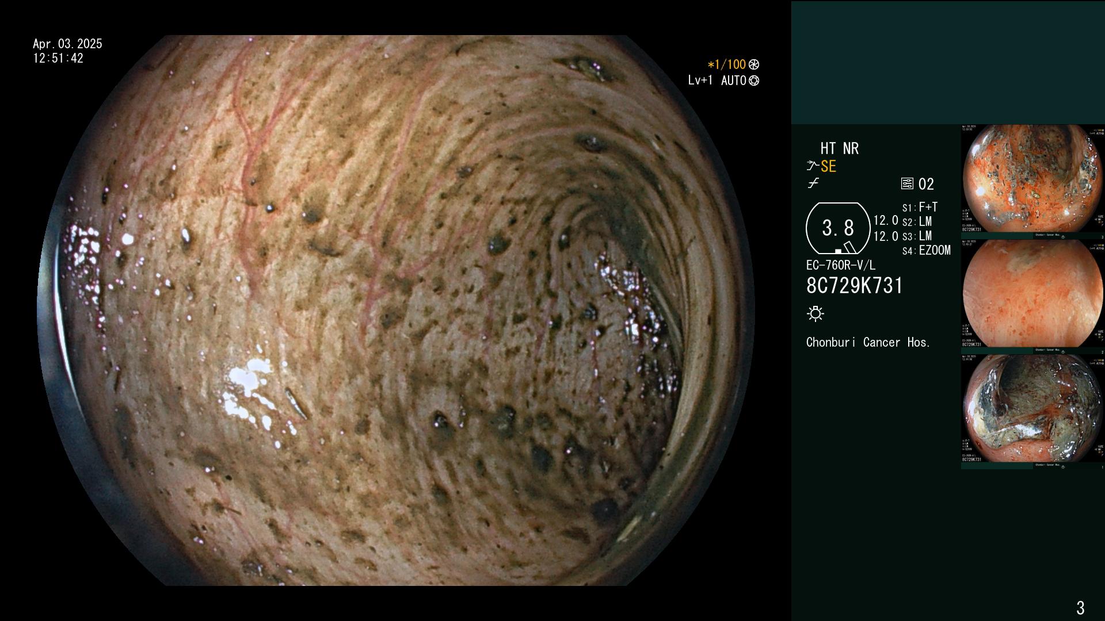Screen dimensions: 1105x621
Task: Click the tone curve icon below SE
Action: click(x=813, y=183)
